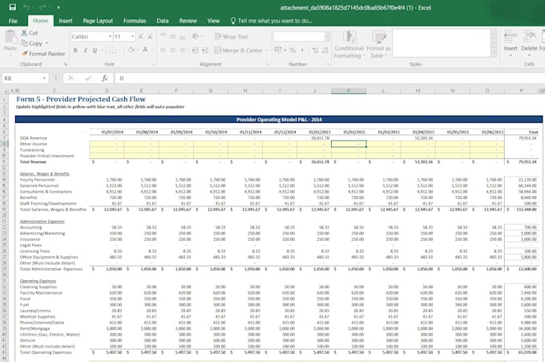This screenshot has width=545, height=362.
Task: Open the Customize Quick Access Toolbar arrow
Action: (58, 7)
